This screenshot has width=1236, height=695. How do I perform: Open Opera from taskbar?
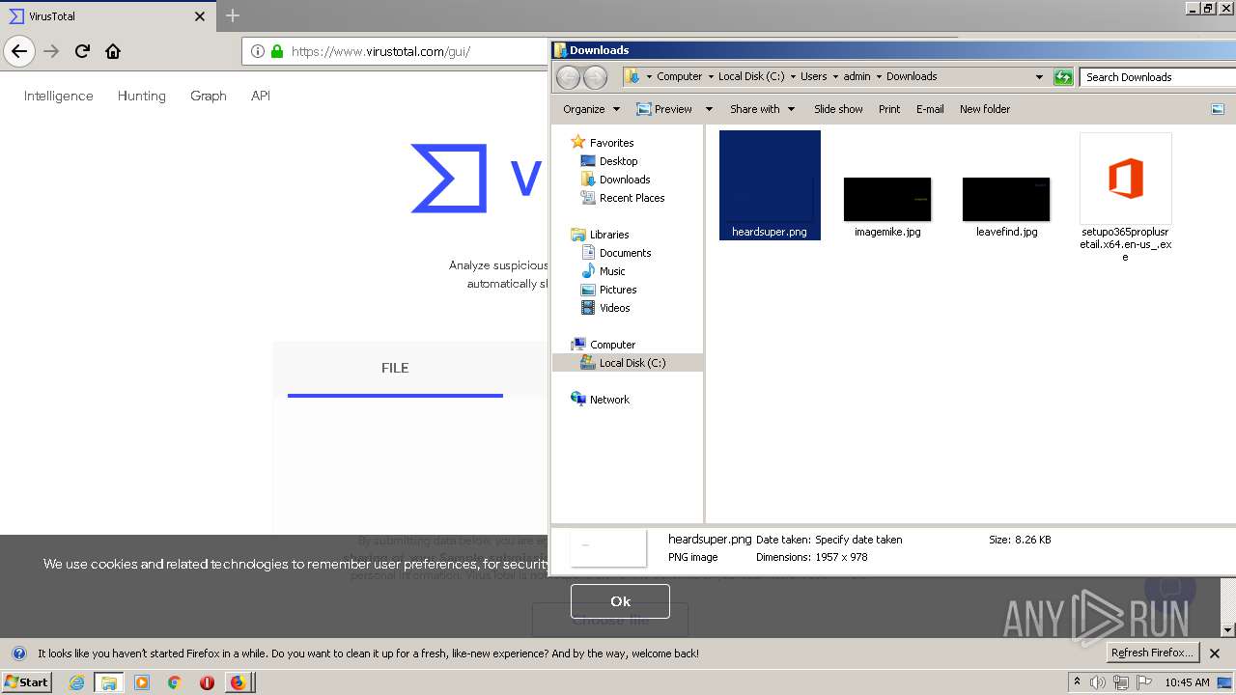point(207,682)
